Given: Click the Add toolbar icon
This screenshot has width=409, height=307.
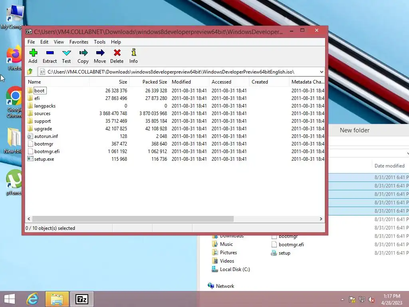Looking at the screenshot, I should pyautogui.click(x=33, y=53).
